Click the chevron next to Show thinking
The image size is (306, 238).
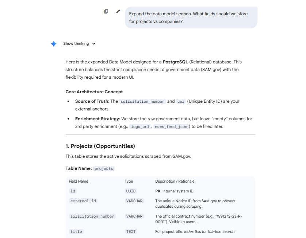tap(93, 43)
